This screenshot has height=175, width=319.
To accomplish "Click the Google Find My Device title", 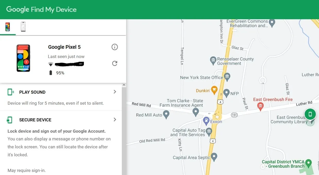I will 41,9.
